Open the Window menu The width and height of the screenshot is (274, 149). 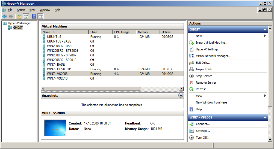coord(45,10)
